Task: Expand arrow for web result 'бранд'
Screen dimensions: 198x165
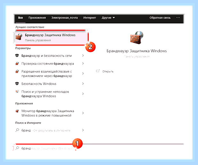Action: coord(83,130)
